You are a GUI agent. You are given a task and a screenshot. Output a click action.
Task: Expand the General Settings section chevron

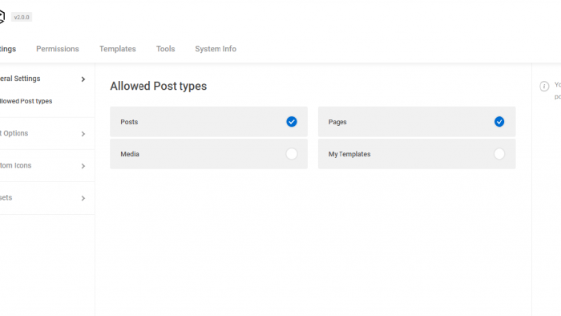pos(83,79)
